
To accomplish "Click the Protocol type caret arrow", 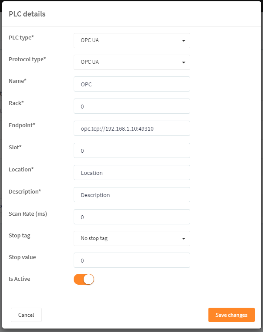I will [184, 62].
